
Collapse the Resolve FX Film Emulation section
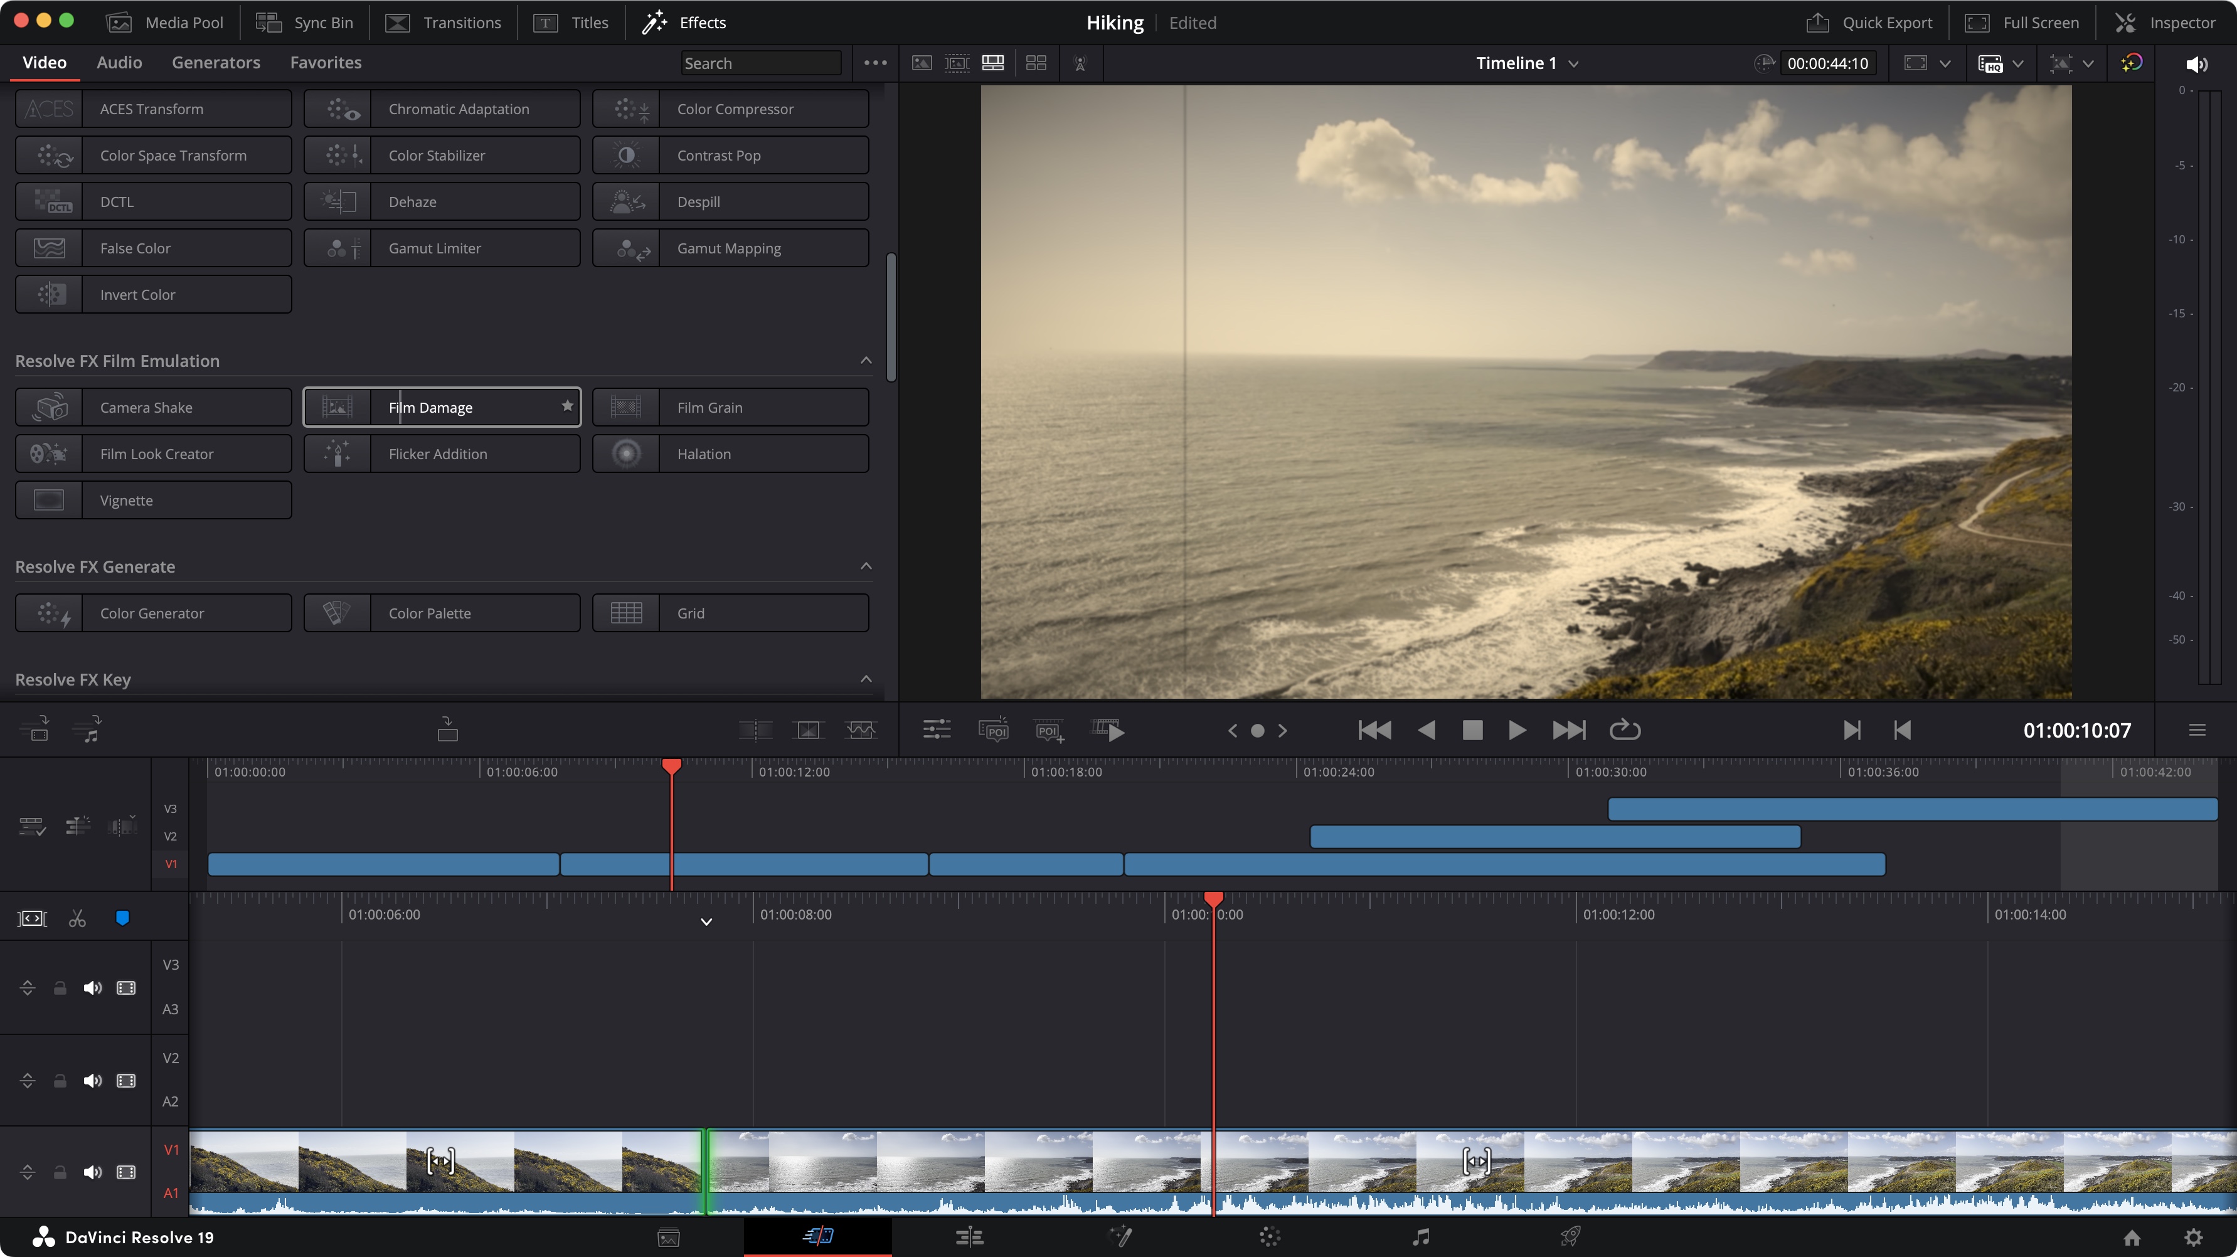(x=866, y=360)
